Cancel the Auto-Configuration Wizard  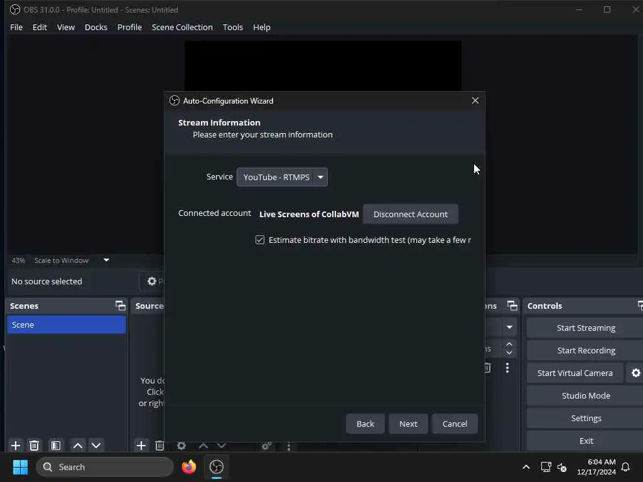click(x=455, y=424)
